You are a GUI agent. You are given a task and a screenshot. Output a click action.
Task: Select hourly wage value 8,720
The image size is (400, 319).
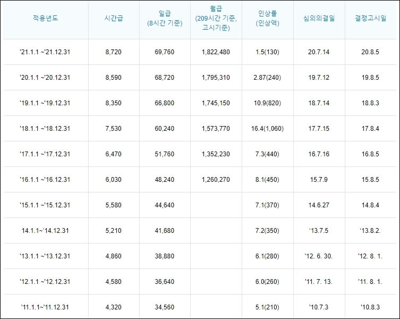tap(114, 52)
